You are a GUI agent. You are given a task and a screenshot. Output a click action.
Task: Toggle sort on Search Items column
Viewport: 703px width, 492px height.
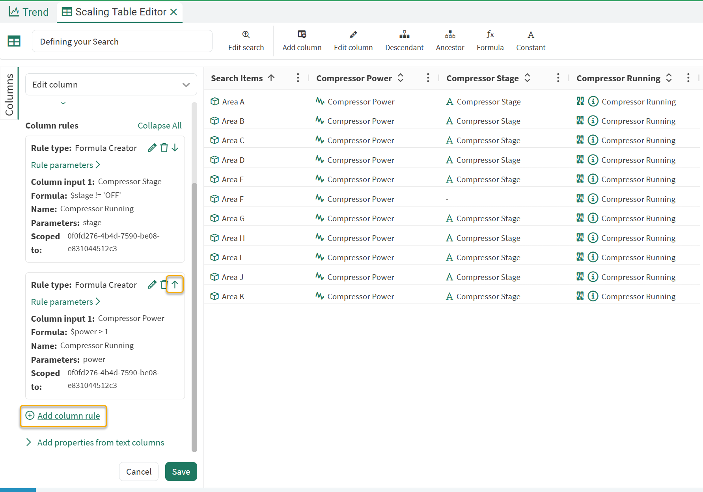pyautogui.click(x=271, y=78)
